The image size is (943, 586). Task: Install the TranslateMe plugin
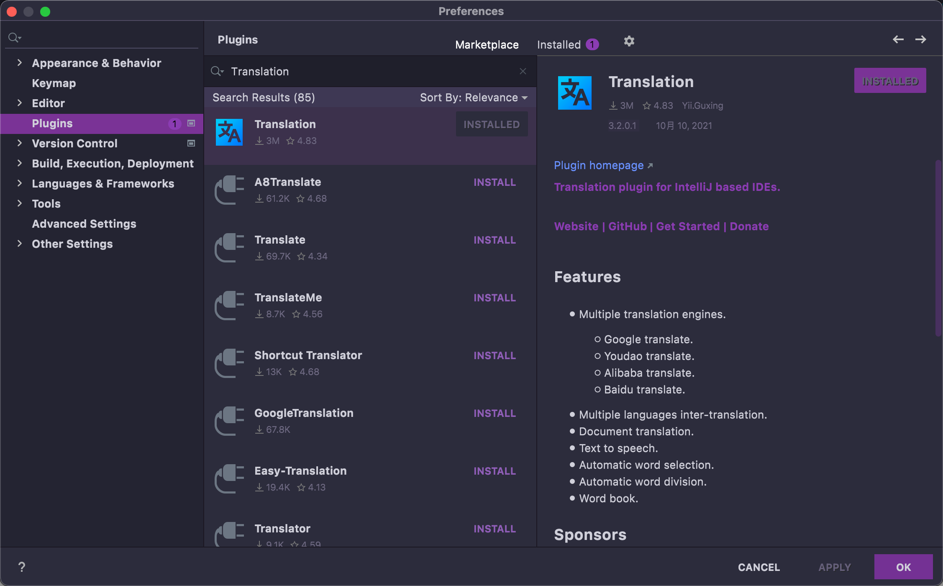495,298
